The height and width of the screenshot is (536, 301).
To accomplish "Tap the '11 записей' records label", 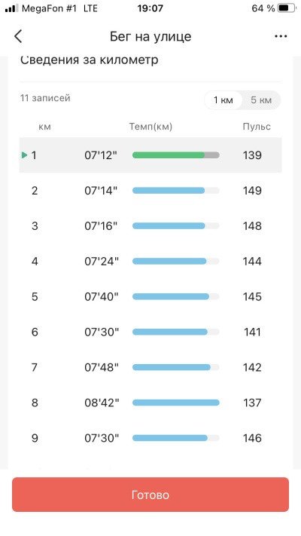I will coord(45,98).
